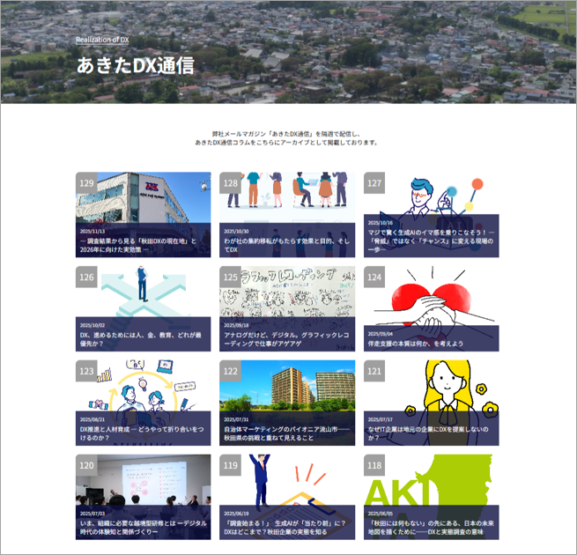577x555 pixels.
Task: Click the number 125 article badge
Action: [231, 277]
